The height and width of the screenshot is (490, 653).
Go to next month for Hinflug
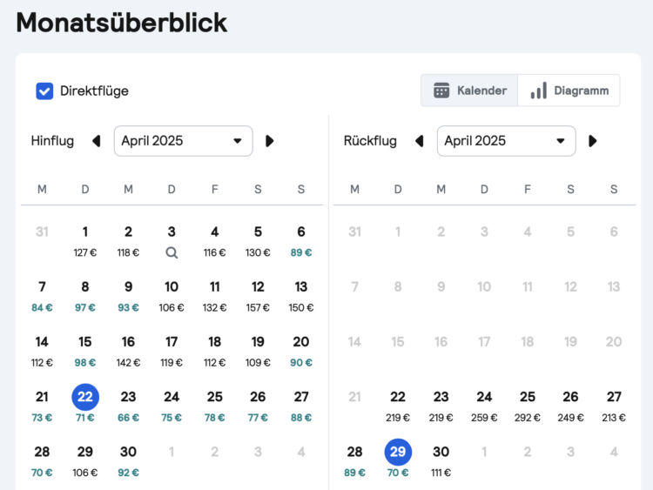pyautogui.click(x=269, y=141)
